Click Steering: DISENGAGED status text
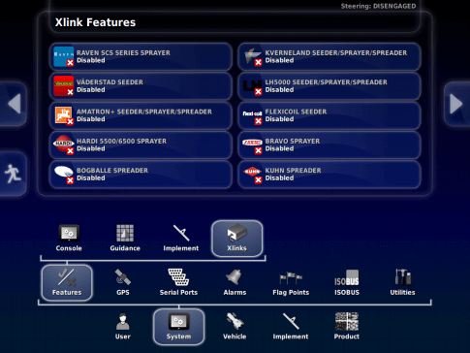 tap(378, 6)
